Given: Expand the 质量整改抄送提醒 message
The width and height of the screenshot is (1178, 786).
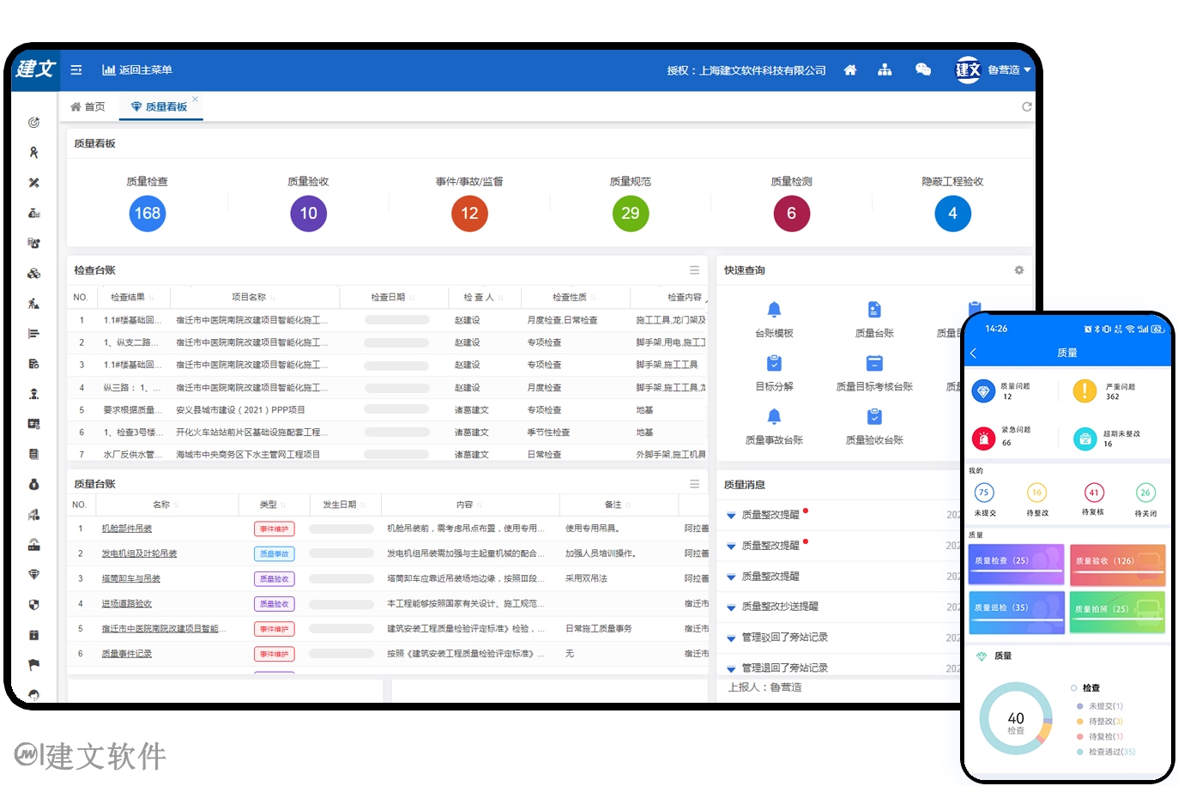Looking at the screenshot, I should point(731,608).
